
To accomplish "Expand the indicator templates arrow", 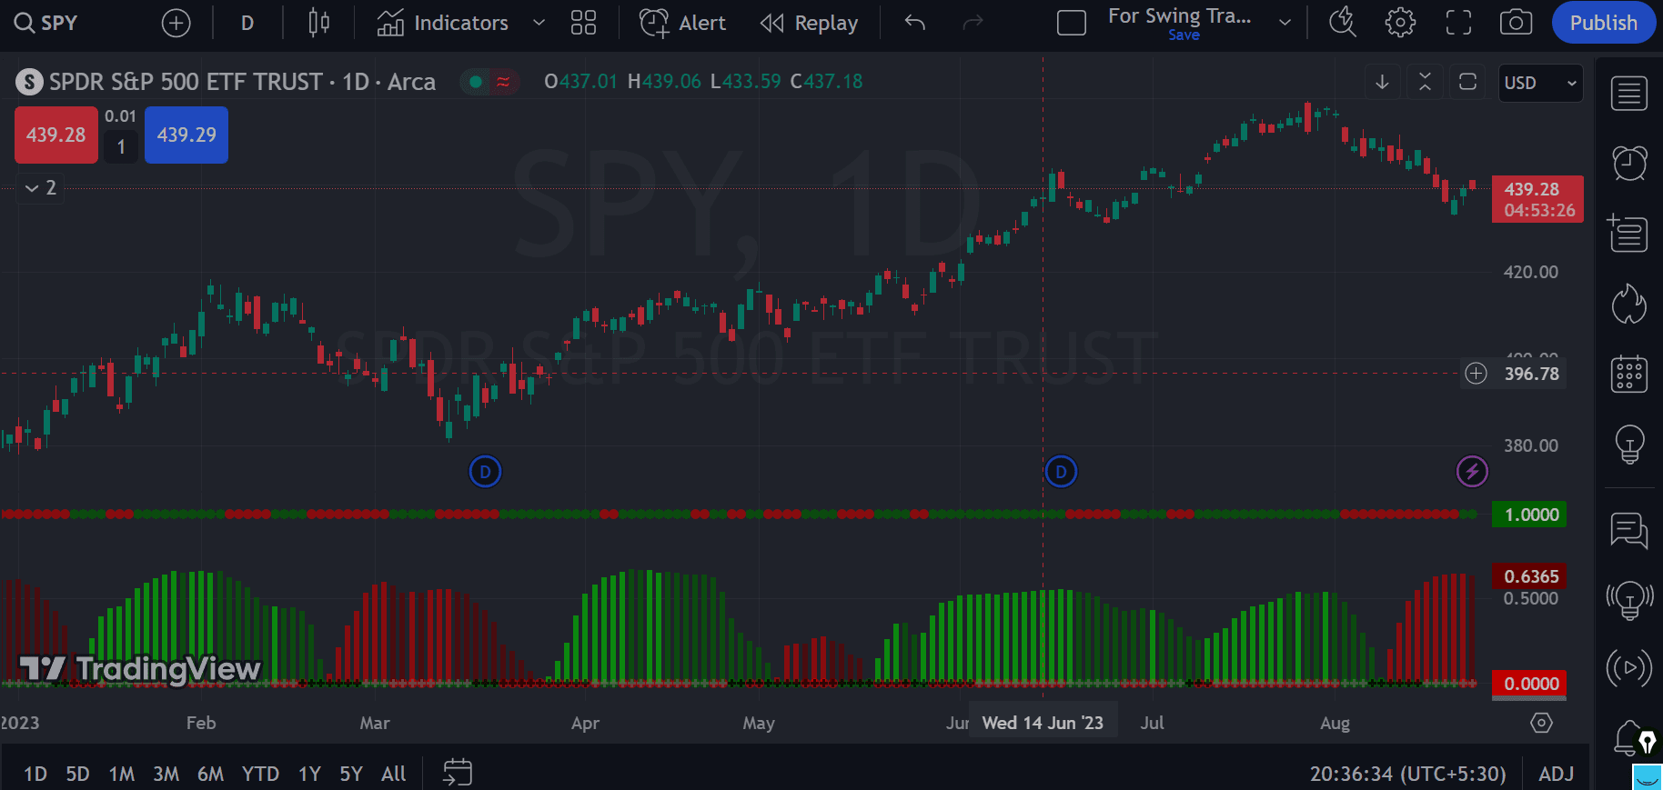I will [539, 23].
